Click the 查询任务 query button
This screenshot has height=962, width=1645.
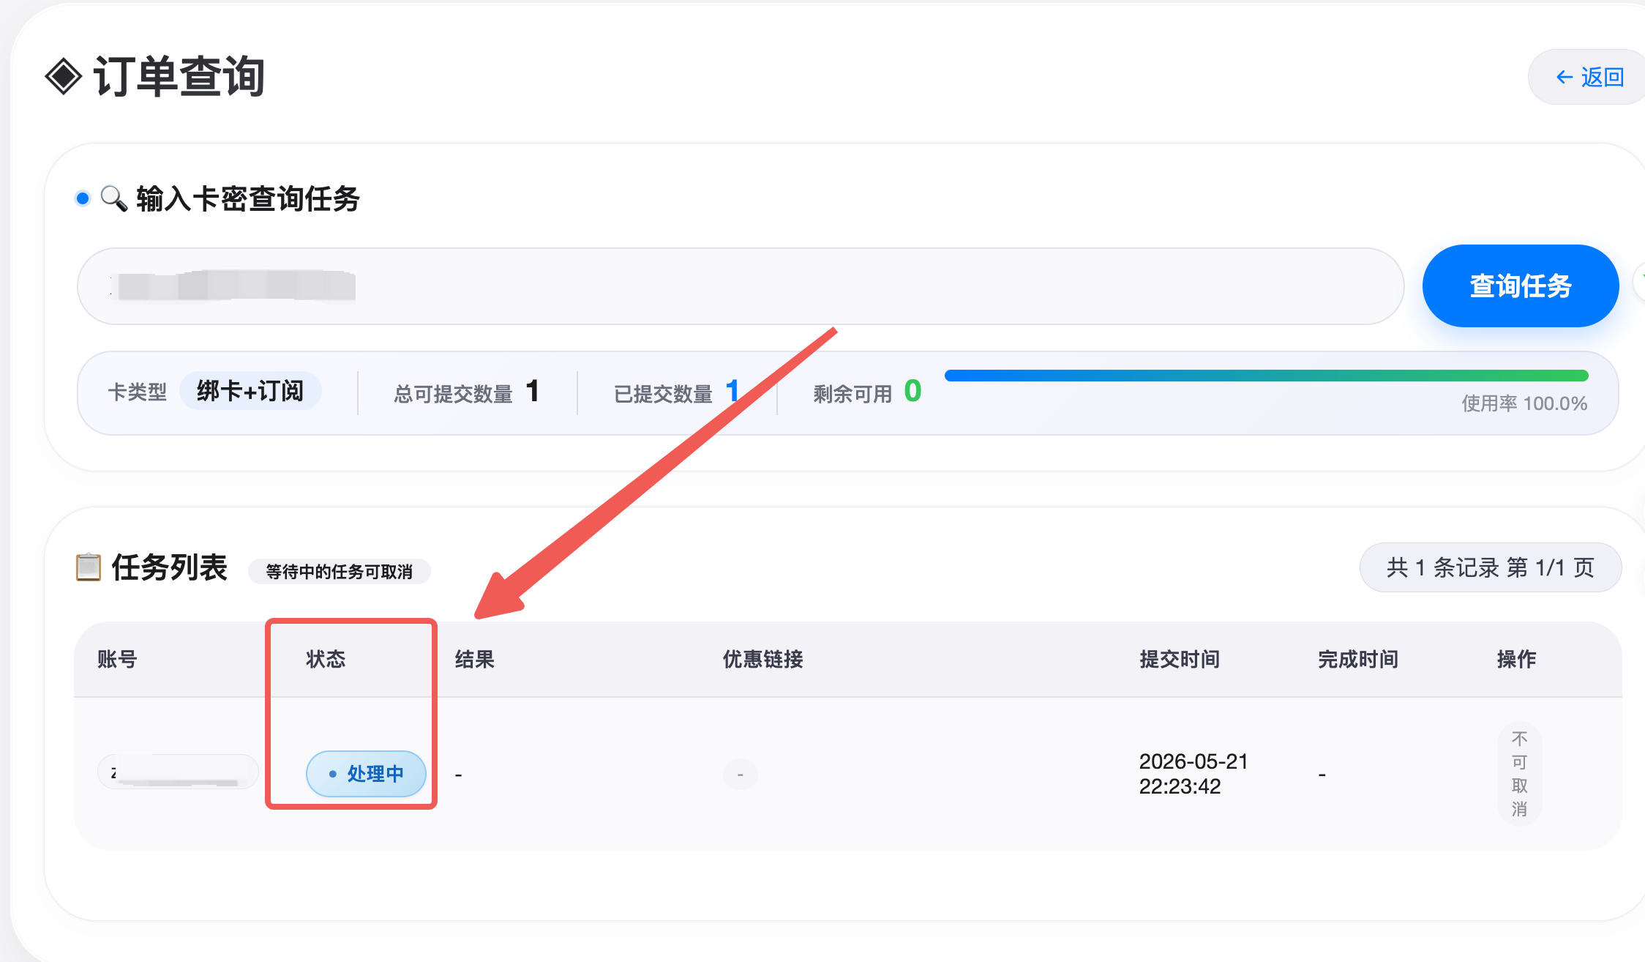click(x=1521, y=286)
